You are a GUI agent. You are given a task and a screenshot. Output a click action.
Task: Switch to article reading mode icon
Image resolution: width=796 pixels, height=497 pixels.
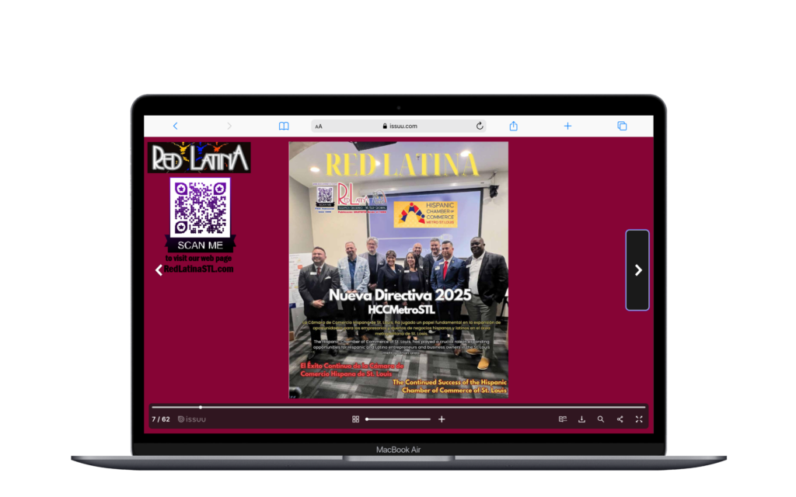pos(563,419)
